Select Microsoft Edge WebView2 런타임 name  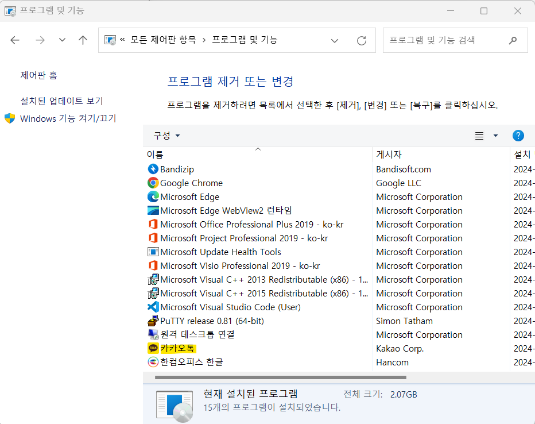pos(226,211)
